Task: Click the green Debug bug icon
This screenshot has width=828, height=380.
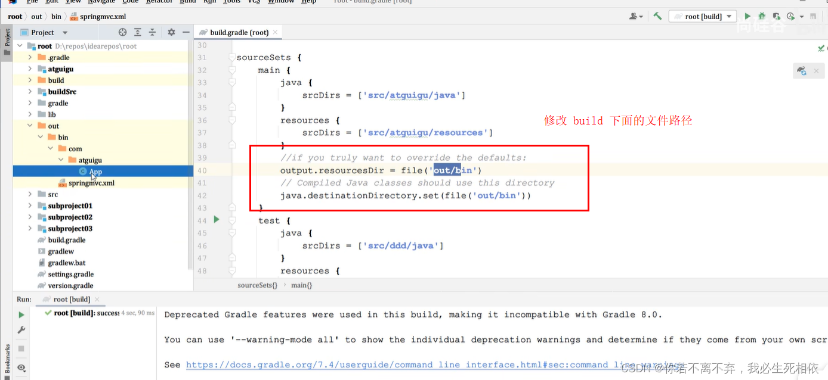Action: pyautogui.click(x=762, y=17)
